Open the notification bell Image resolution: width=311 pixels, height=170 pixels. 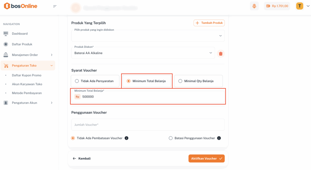(254, 6)
